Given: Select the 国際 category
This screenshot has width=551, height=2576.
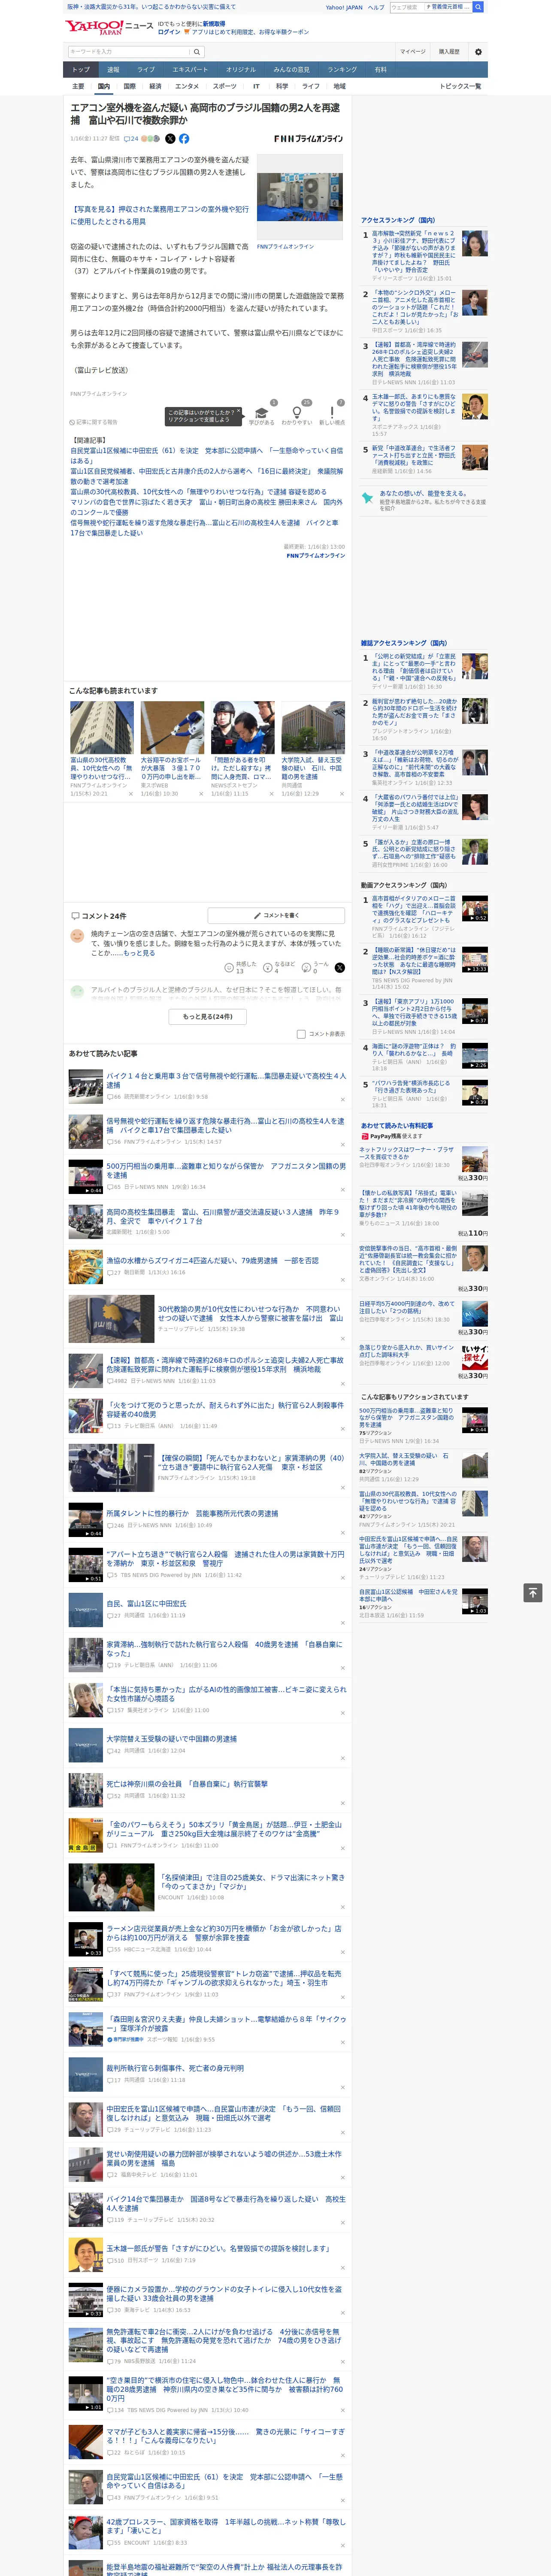Looking at the screenshot, I should [129, 86].
